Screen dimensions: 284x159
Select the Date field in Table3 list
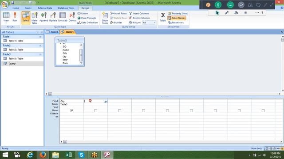point(65,63)
